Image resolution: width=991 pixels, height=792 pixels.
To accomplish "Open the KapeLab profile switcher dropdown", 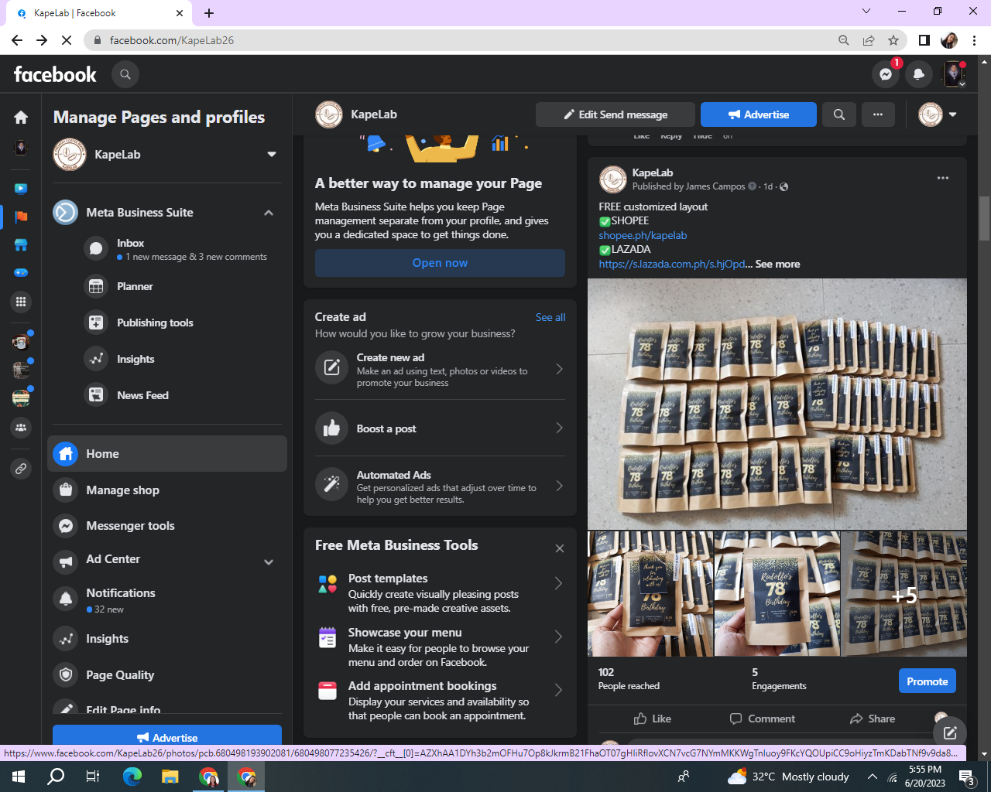I will [272, 155].
